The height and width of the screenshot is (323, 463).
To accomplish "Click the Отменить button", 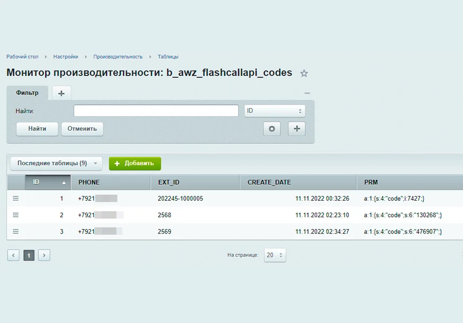I will click(x=82, y=129).
